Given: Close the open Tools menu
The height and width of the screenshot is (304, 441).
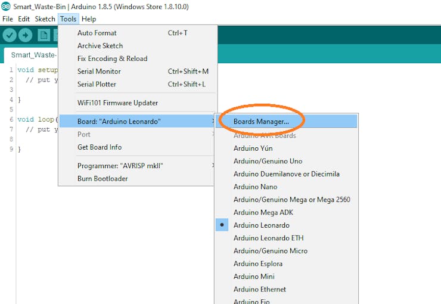Looking at the screenshot, I should click(68, 19).
